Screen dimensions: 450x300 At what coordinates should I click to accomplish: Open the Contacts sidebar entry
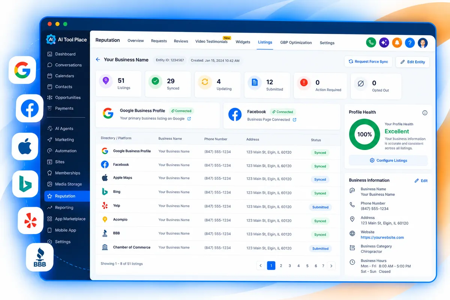[59, 87]
